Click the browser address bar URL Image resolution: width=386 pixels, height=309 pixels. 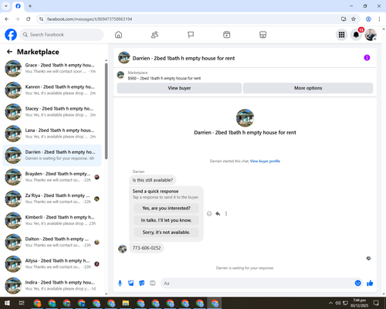tap(90, 19)
